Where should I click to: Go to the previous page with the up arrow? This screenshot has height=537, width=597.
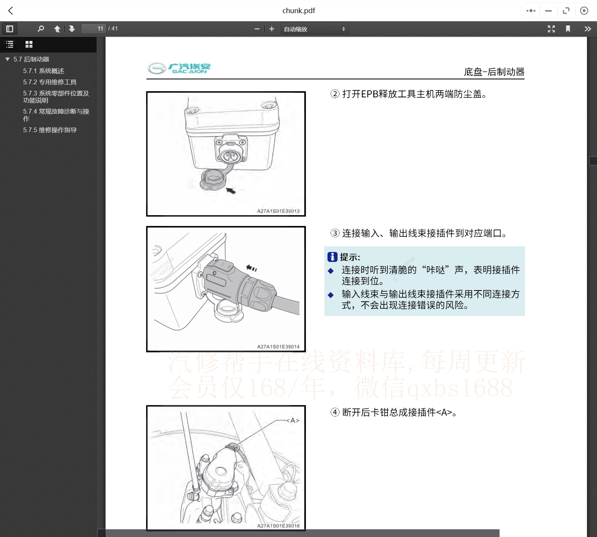[57, 29]
